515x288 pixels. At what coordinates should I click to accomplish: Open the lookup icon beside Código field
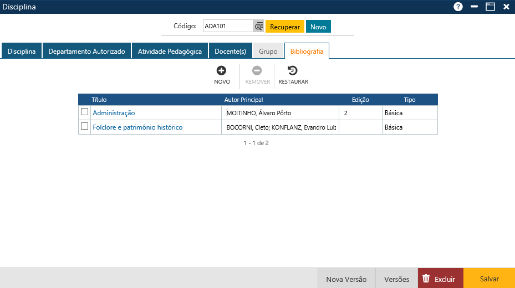point(258,27)
